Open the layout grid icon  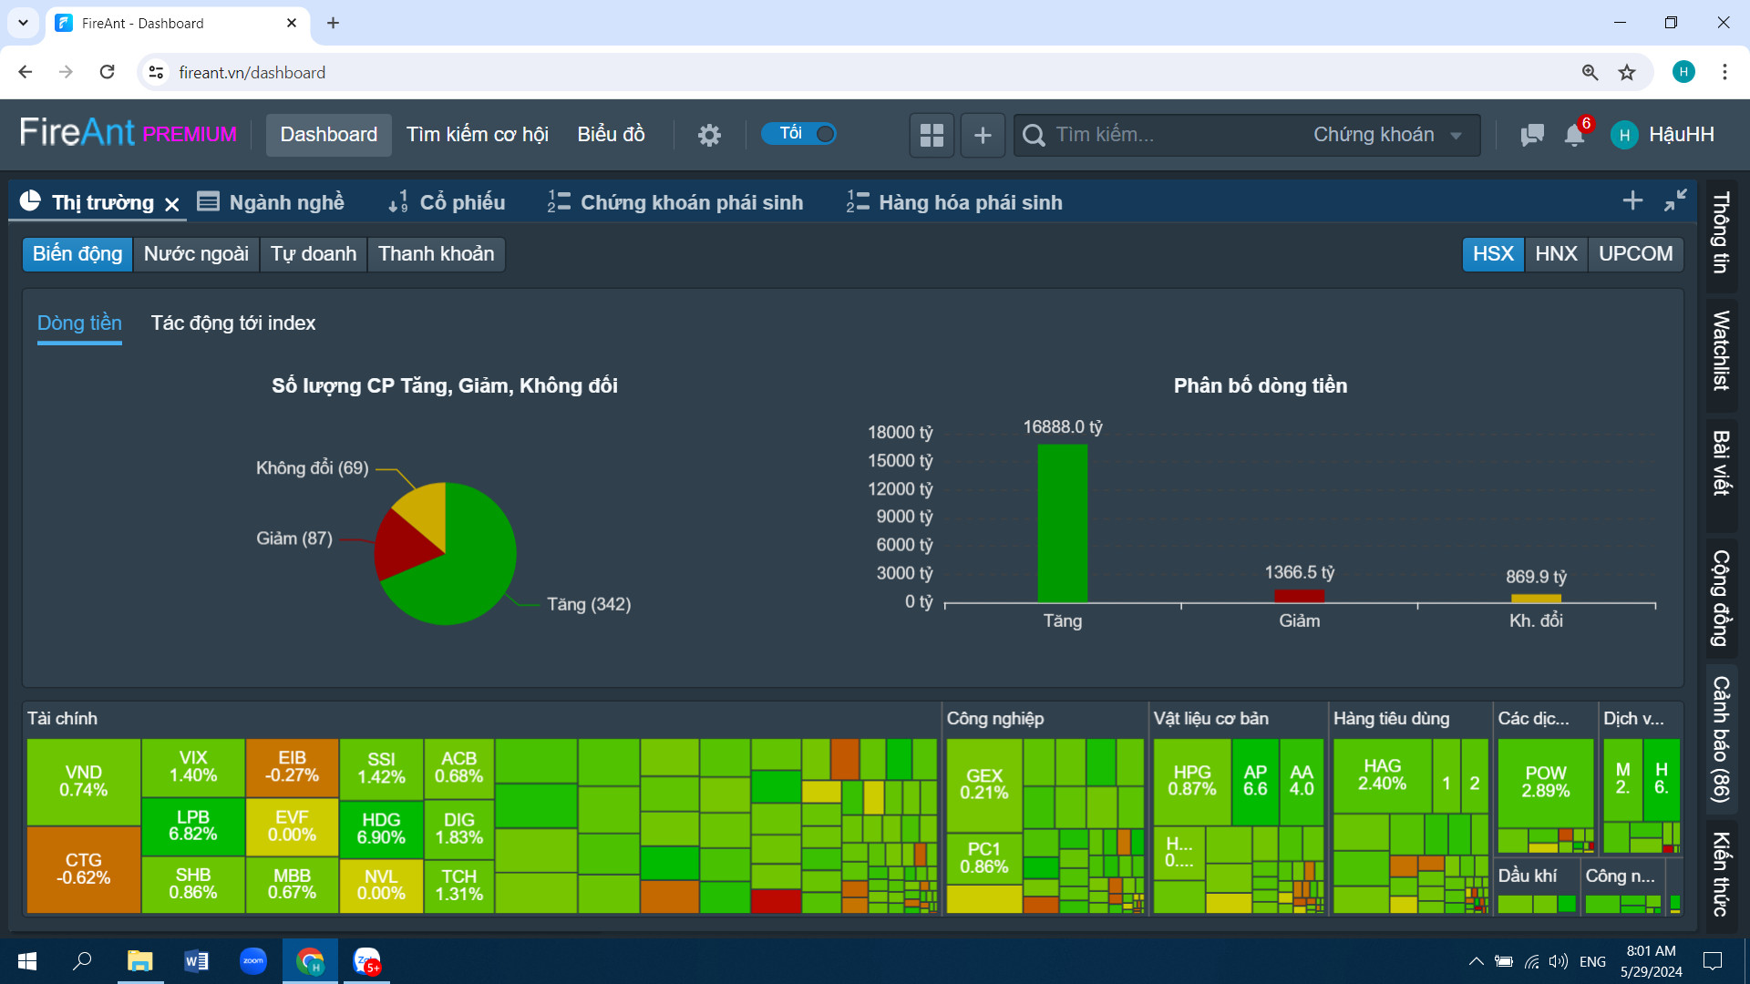(932, 135)
